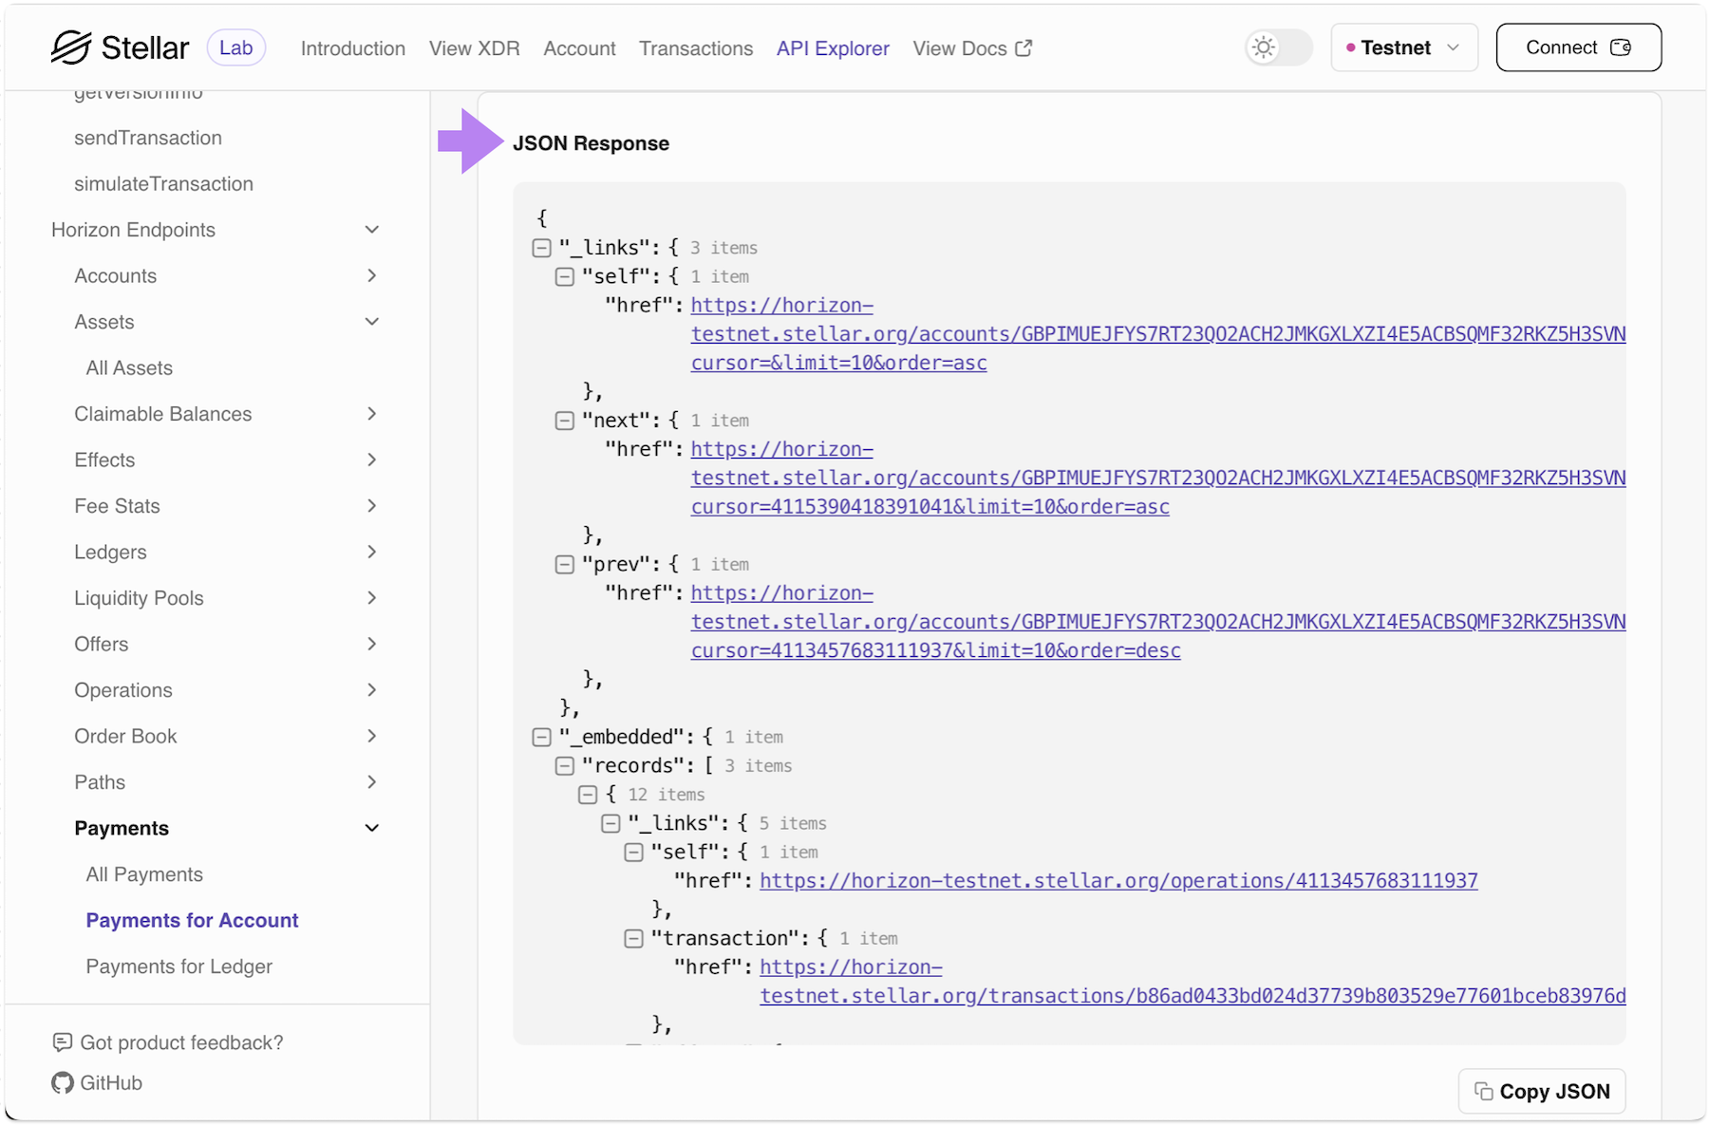This screenshot has height=1126, width=1709.
Task: Expand the Operations chevron
Action: tap(372, 690)
